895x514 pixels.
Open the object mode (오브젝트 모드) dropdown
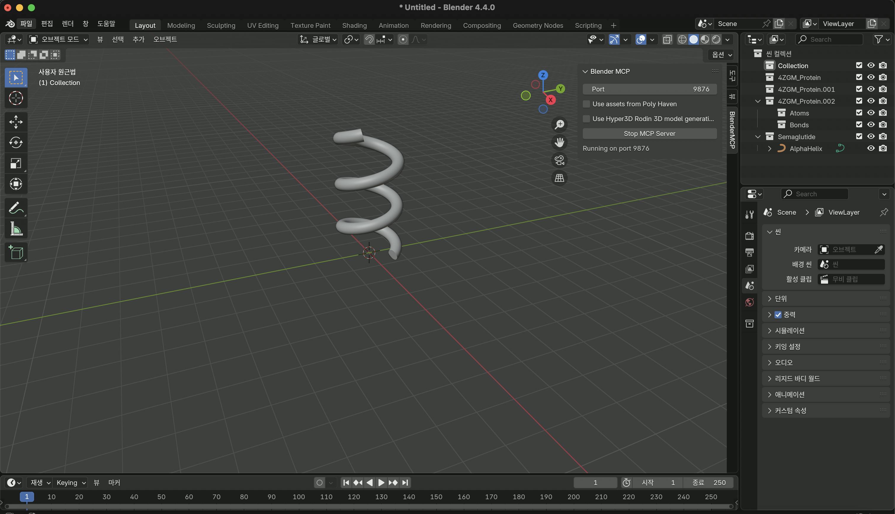(x=59, y=39)
